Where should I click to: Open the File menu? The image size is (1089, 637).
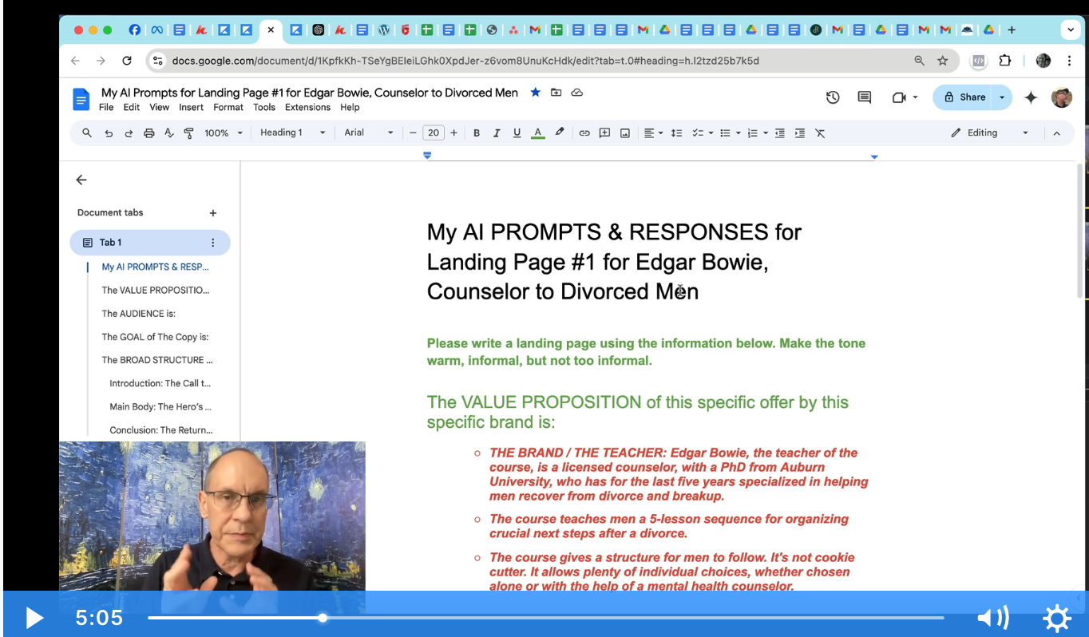click(106, 108)
